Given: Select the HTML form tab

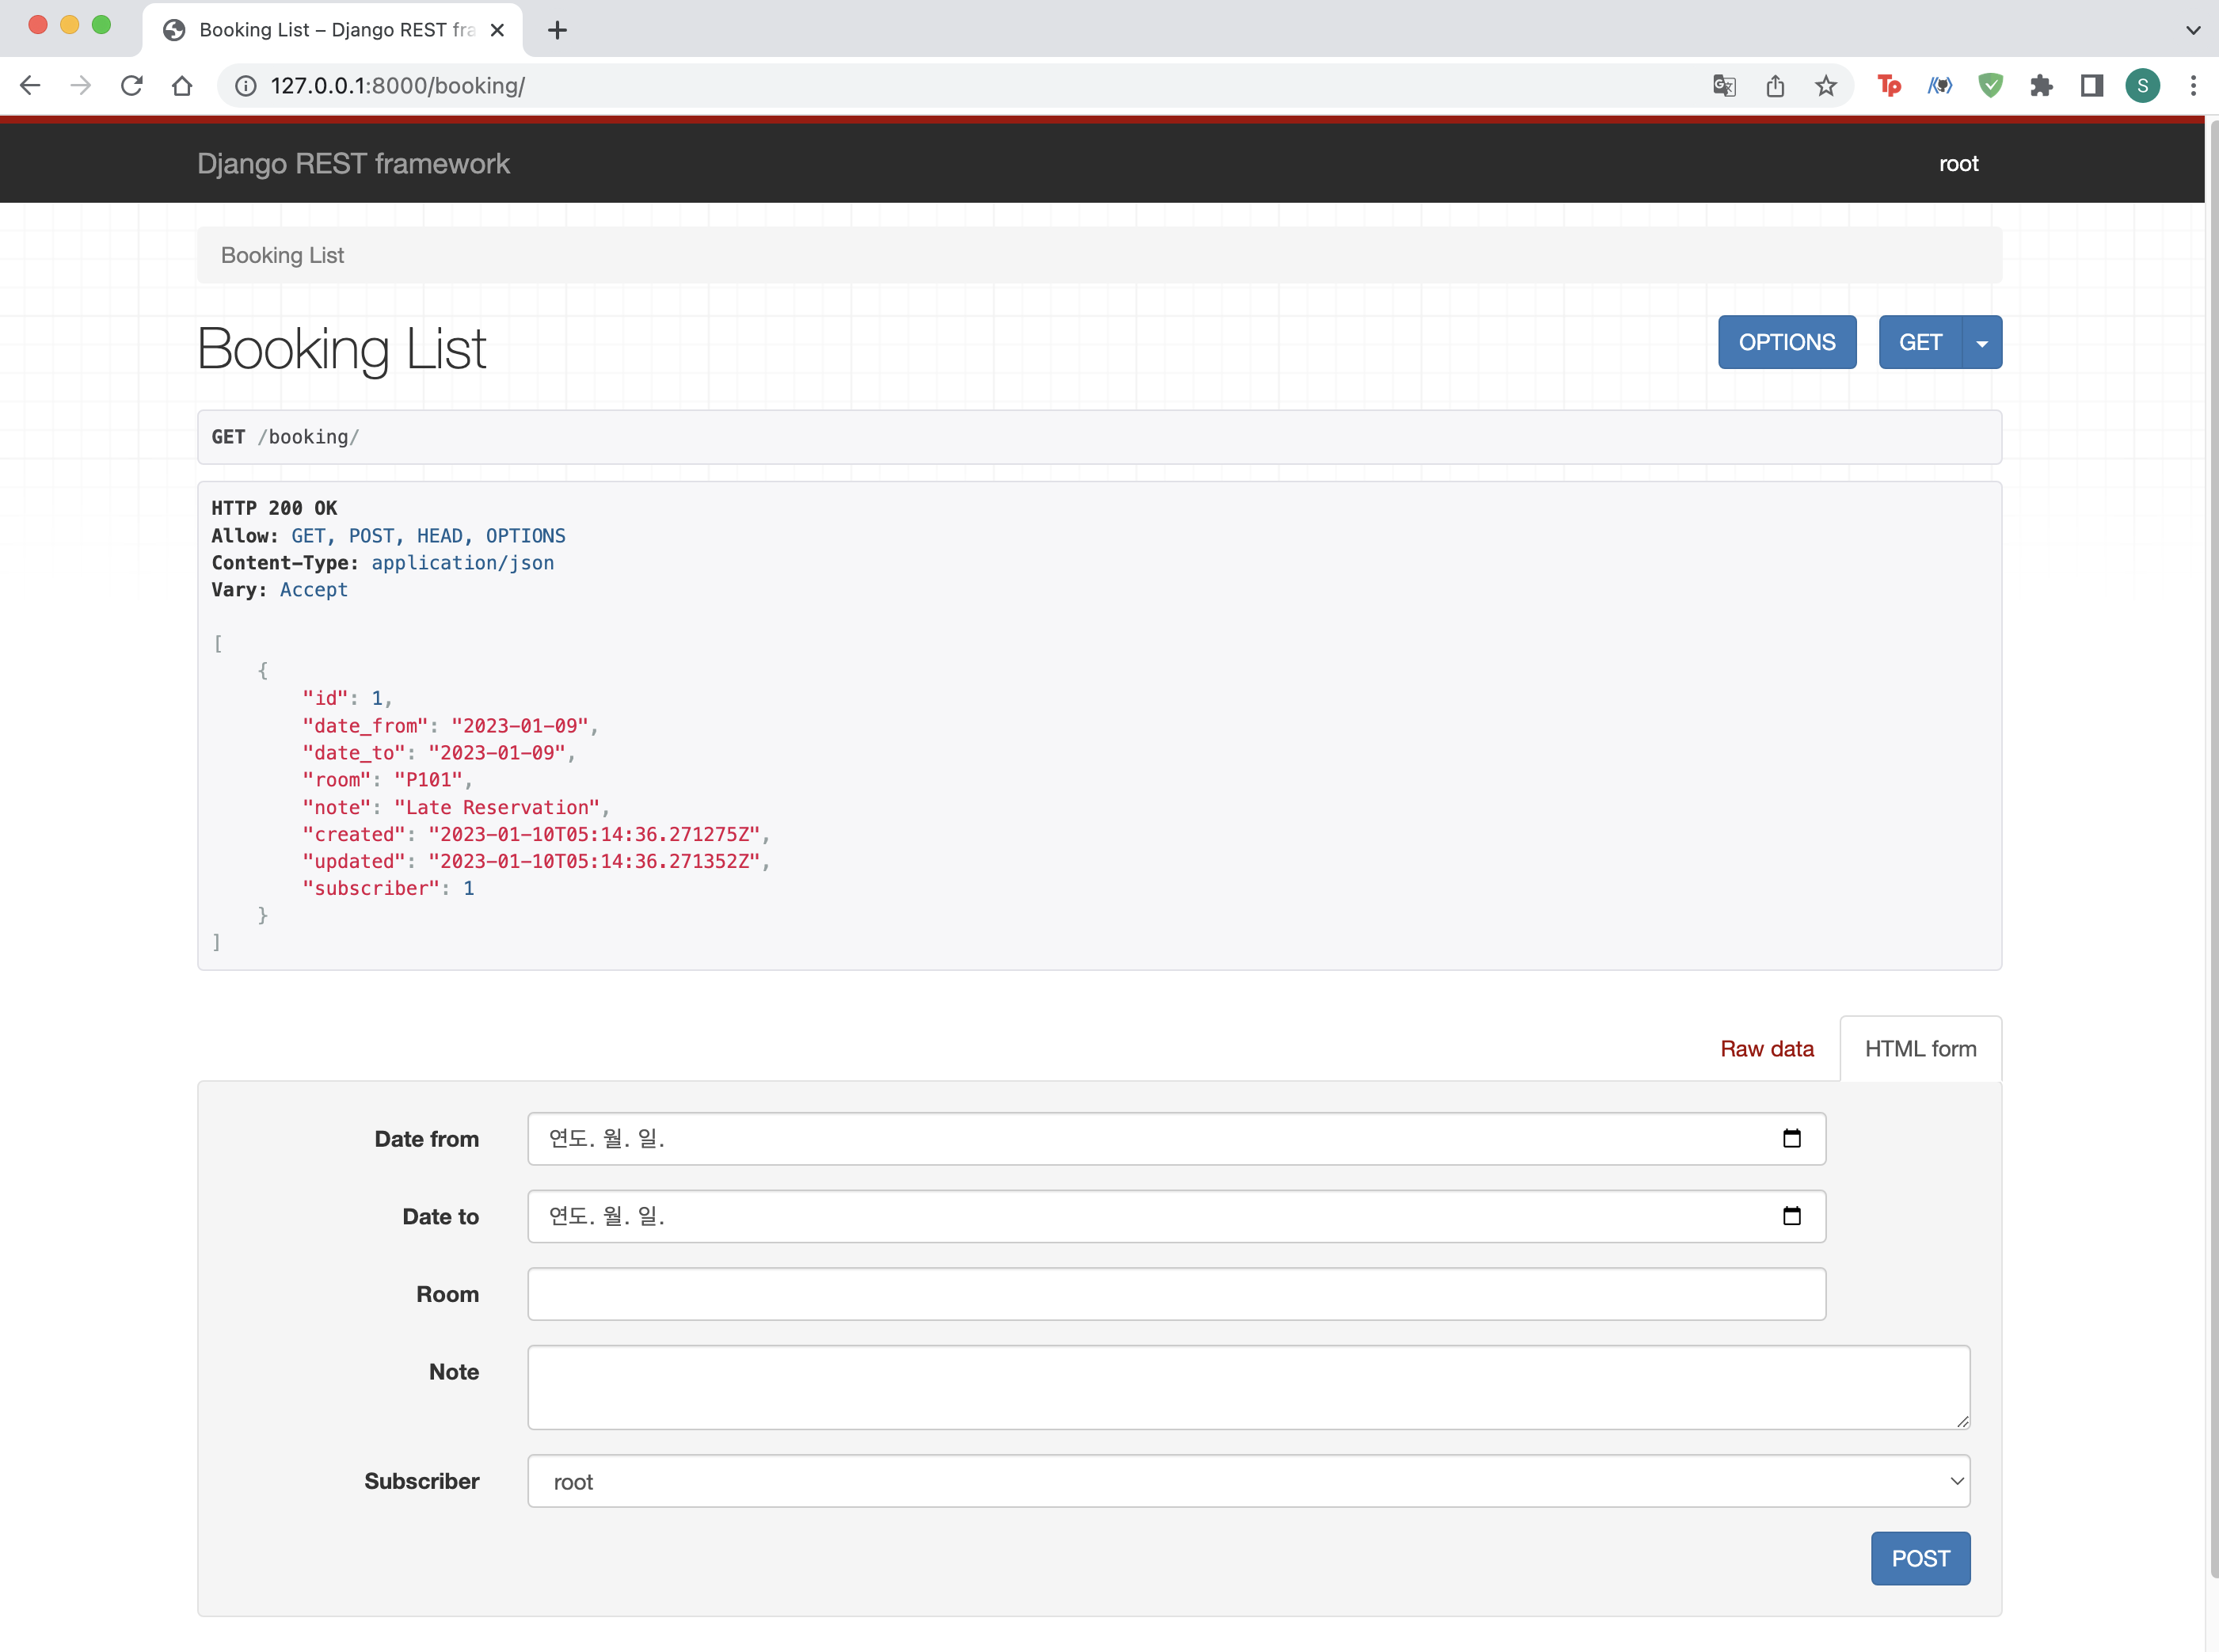Looking at the screenshot, I should tap(1920, 1049).
